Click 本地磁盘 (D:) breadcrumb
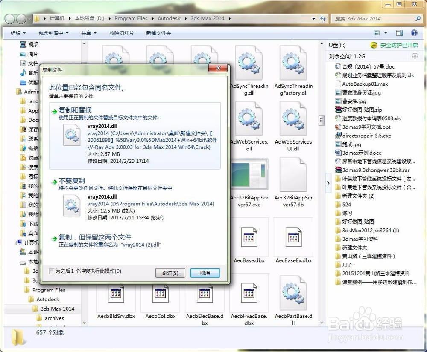 (89, 18)
